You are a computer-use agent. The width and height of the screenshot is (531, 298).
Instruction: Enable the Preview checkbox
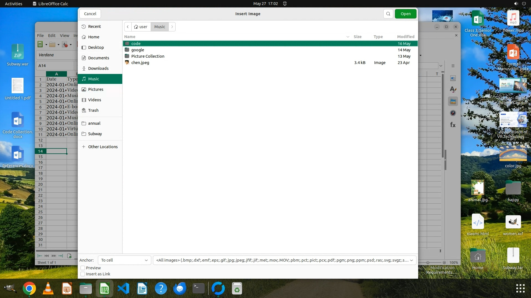click(83, 268)
